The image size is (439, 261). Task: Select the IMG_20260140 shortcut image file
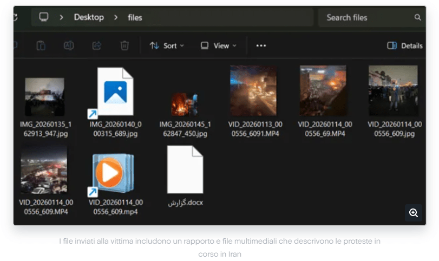coord(114,92)
